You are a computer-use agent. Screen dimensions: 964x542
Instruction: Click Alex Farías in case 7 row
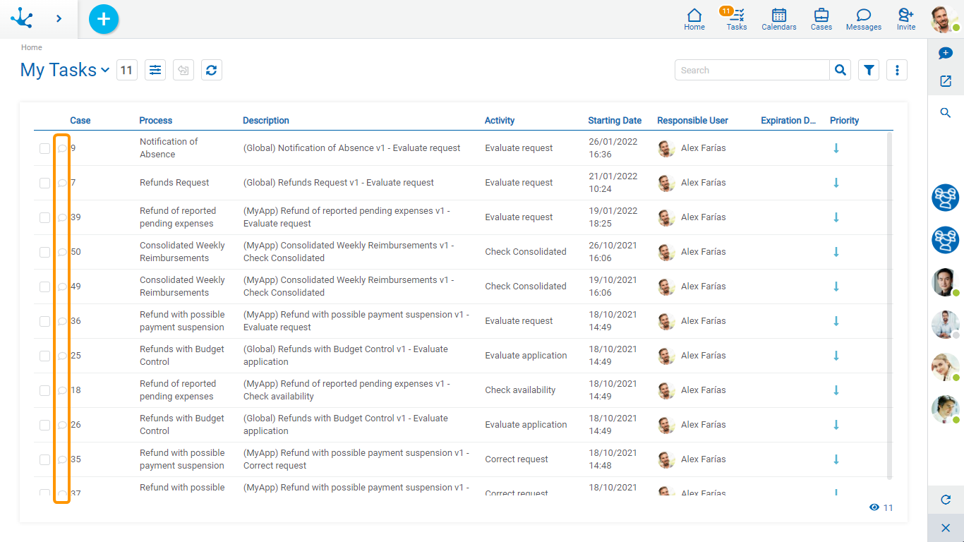point(703,183)
